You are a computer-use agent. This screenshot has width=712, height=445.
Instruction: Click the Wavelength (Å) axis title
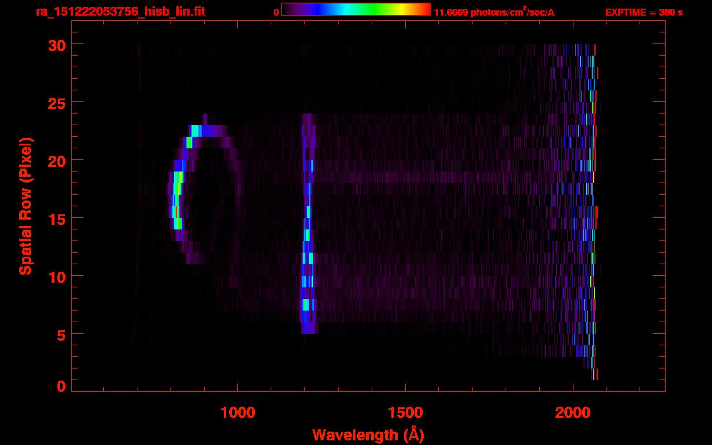(x=368, y=435)
